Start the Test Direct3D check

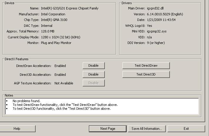click(146, 74)
